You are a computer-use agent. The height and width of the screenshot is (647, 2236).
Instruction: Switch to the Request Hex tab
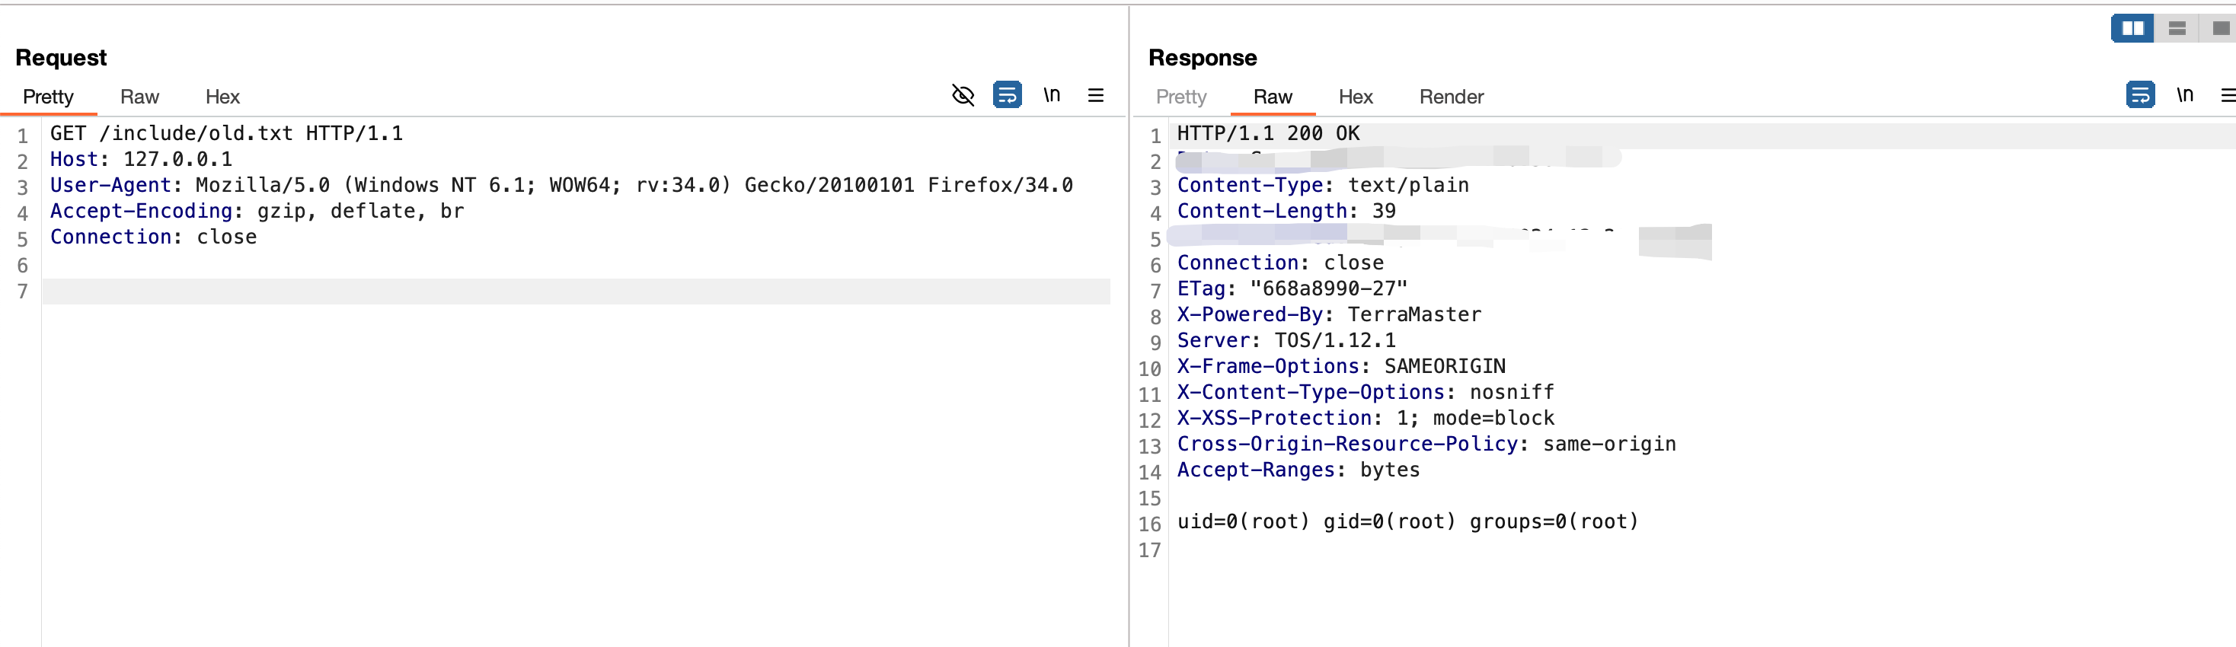coord(222,97)
